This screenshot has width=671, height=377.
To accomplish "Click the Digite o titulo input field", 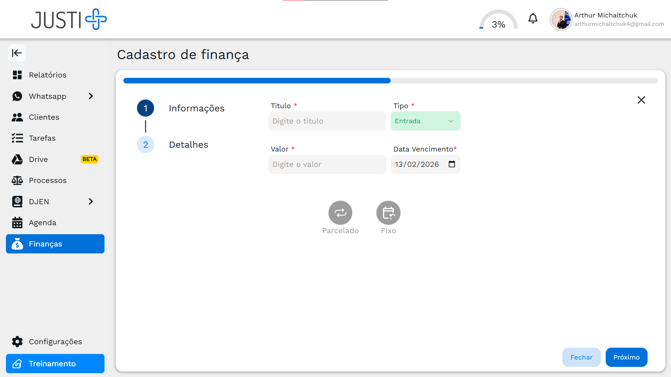I will (327, 121).
